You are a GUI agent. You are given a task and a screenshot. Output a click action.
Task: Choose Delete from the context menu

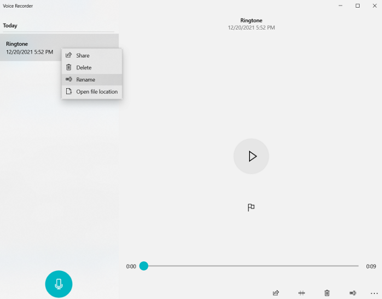tap(92, 67)
